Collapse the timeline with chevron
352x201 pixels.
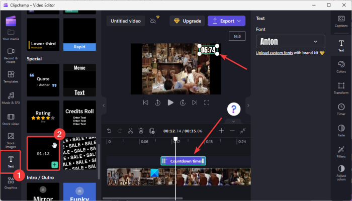tap(233, 122)
